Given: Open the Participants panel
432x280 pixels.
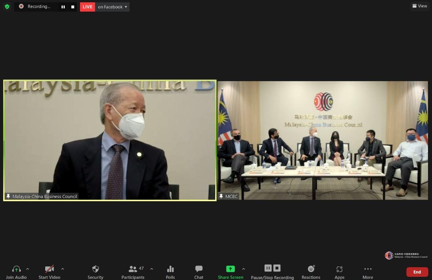Looking at the screenshot, I should [x=133, y=269].
